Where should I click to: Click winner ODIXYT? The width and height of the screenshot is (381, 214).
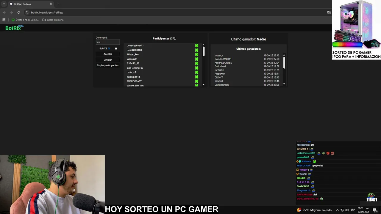219,77
